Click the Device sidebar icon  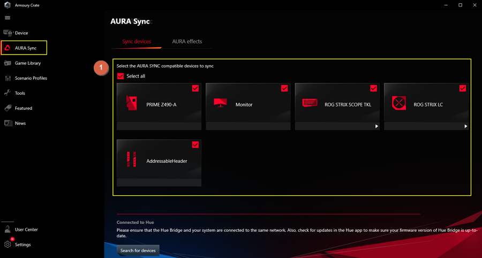7,33
